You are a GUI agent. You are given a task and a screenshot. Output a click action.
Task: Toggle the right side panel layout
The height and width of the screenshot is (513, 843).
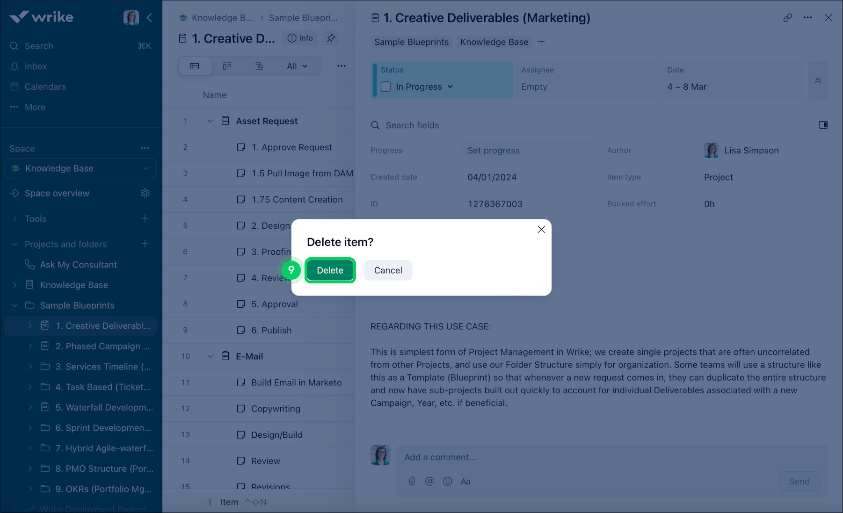click(x=824, y=125)
